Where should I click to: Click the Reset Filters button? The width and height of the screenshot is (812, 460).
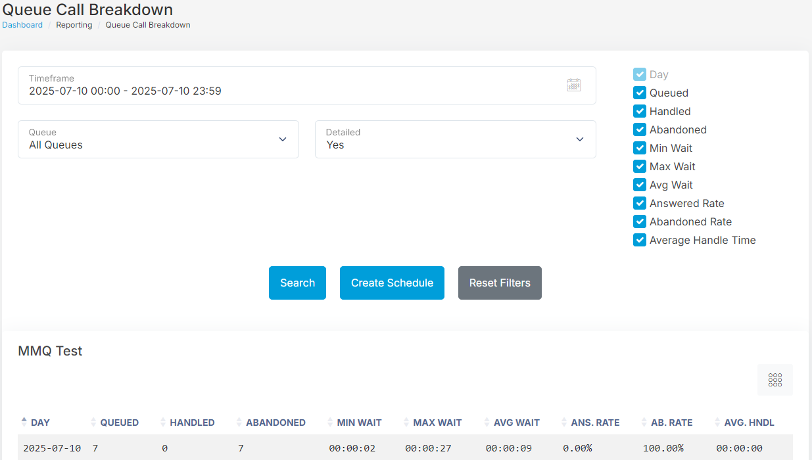tap(500, 283)
